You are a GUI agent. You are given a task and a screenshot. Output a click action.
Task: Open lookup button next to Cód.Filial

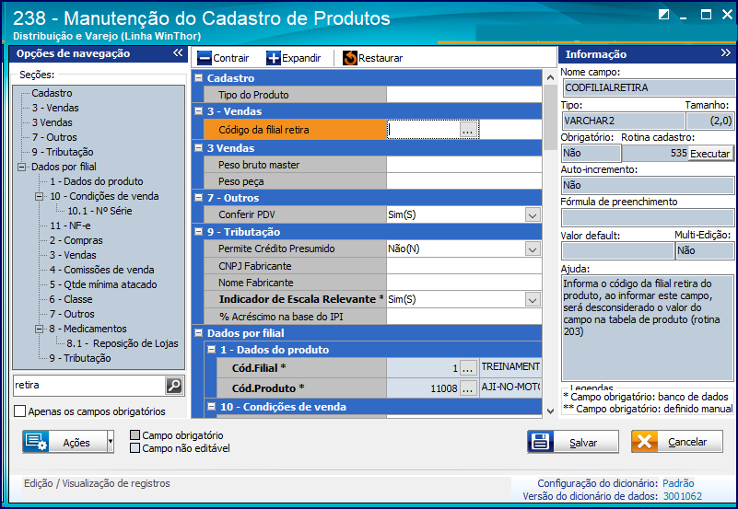point(468,368)
